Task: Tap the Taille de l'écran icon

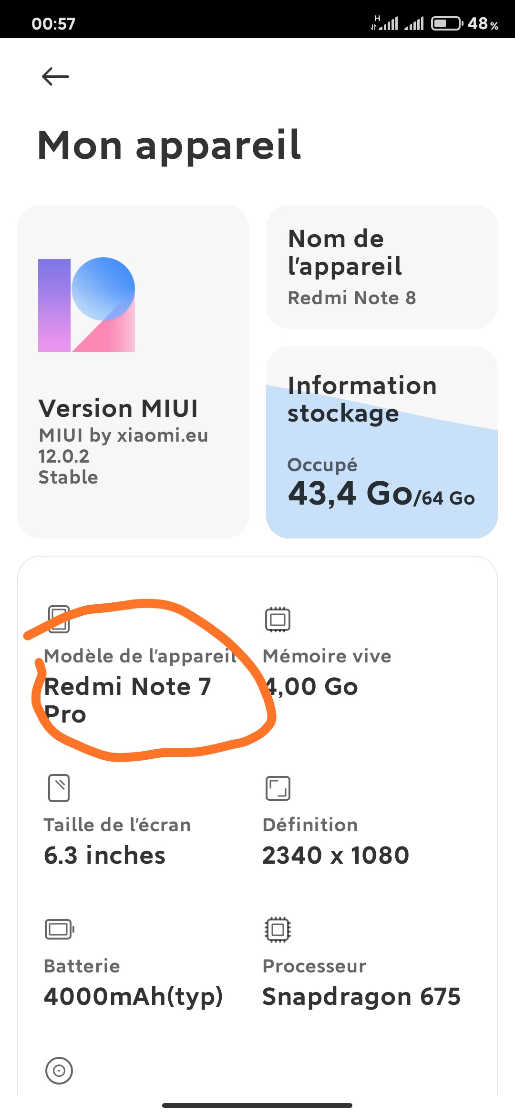Action: click(59, 788)
